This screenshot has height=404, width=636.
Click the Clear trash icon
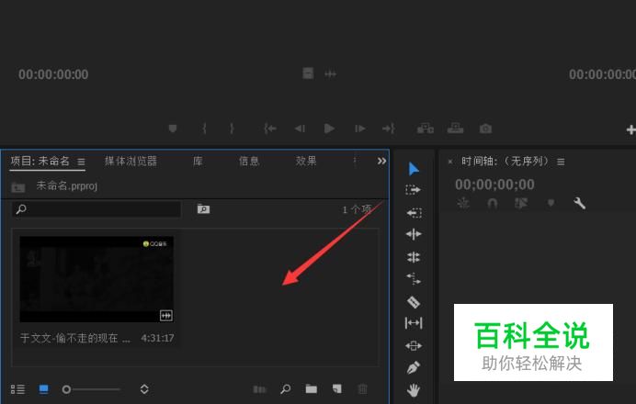[x=363, y=389]
